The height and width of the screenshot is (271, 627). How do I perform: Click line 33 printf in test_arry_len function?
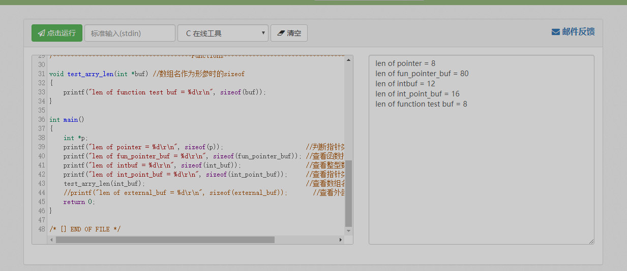pos(165,92)
